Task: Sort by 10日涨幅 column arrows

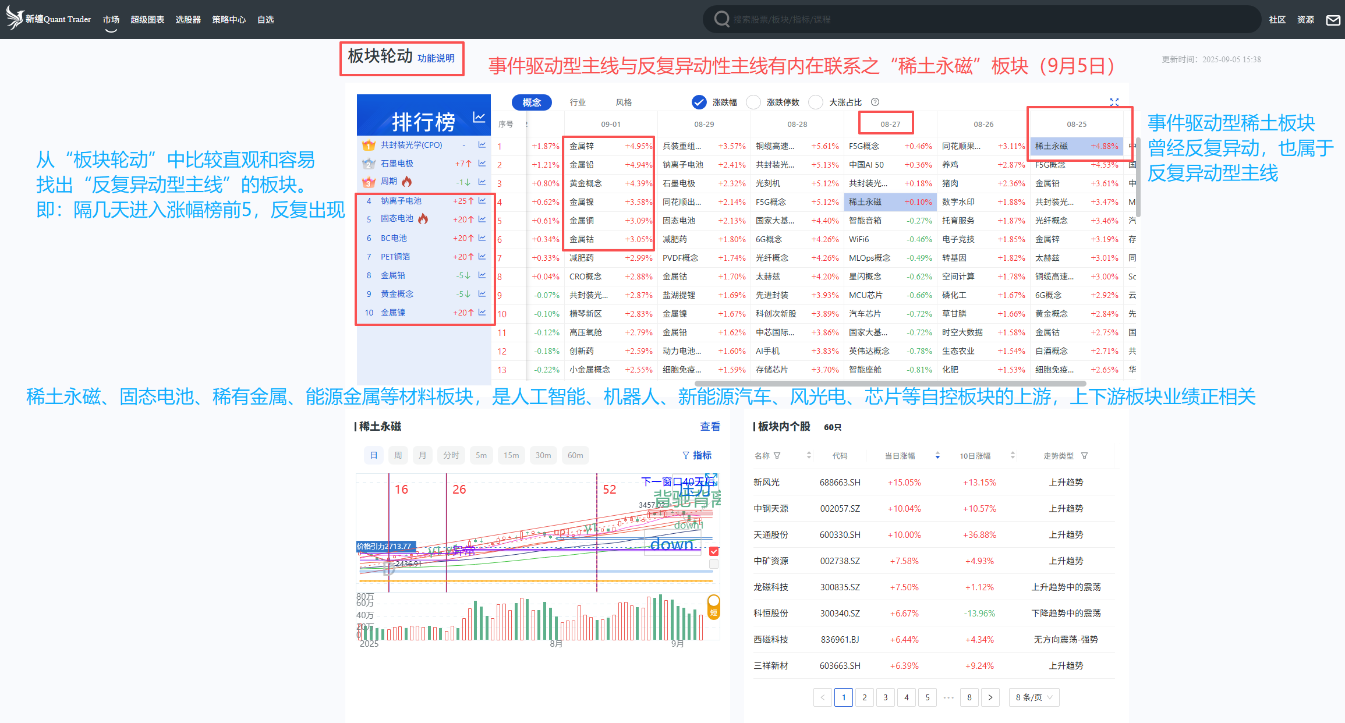Action: click(x=1013, y=456)
